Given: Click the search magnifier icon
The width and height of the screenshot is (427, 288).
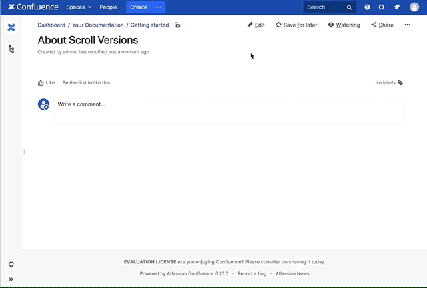Looking at the screenshot, I should pyautogui.click(x=349, y=7).
